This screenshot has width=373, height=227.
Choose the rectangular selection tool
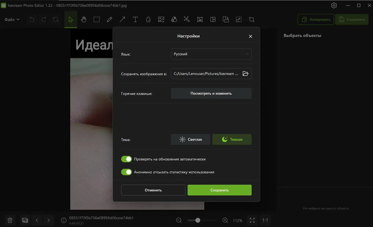point(97,19)
